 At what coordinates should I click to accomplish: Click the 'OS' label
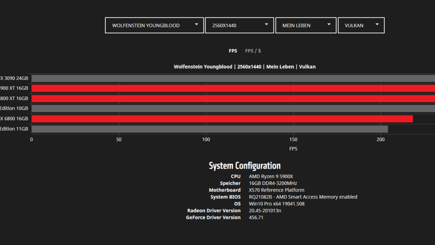[237, 204]
